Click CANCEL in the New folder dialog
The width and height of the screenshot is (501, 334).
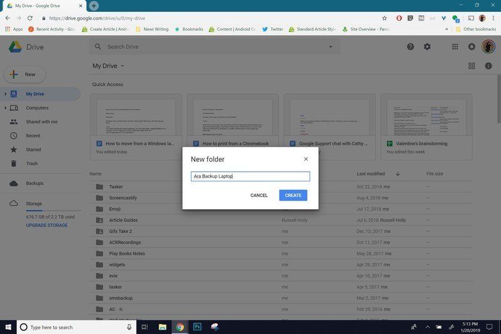pos(259,196)
